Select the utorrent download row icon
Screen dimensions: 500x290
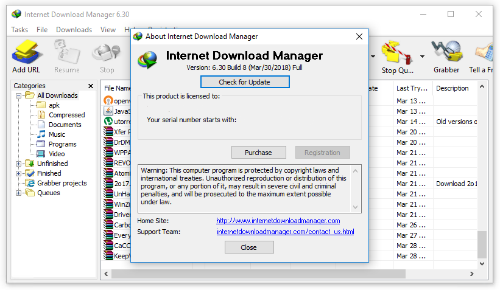pyautogui.click(x=108, y=121)
